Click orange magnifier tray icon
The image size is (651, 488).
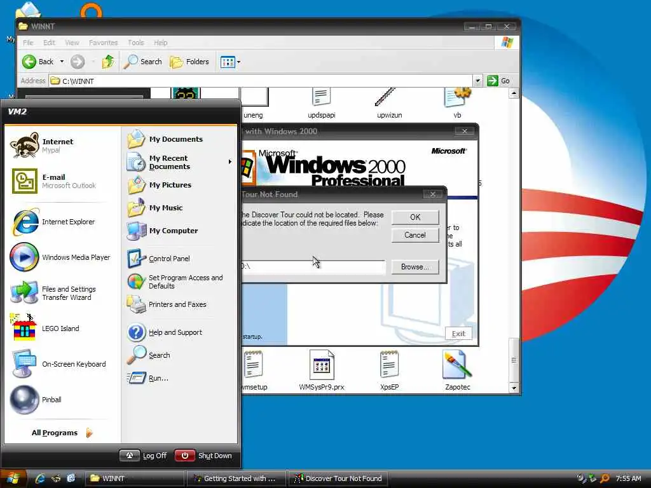coord(605,478)
